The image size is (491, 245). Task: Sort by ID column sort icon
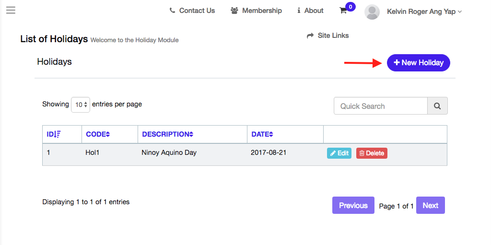(x=58, y=134)
